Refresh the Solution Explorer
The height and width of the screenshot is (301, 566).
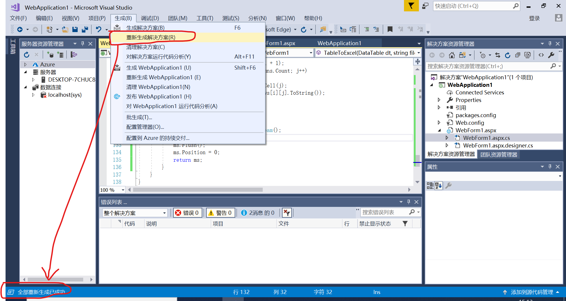click(x=508, y=55)
